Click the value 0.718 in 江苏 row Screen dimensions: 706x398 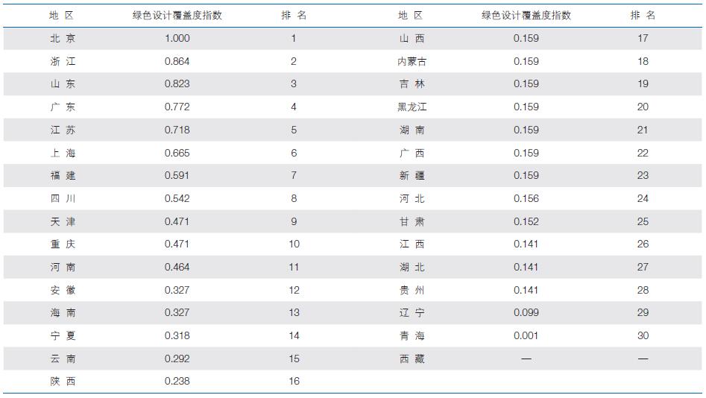(177, 130)
